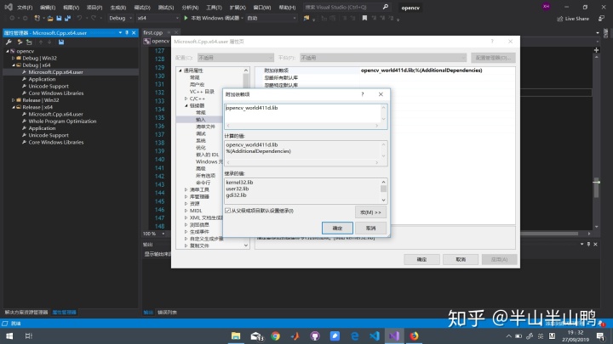
Task: Select Microsoft.Cpp.x64.user under Debug | x64
Action: pos(55,72)
